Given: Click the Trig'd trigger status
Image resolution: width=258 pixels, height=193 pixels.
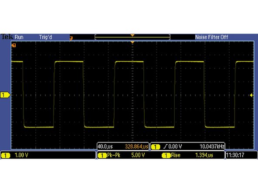Looking at the screenshot, I should click(45, 37).
